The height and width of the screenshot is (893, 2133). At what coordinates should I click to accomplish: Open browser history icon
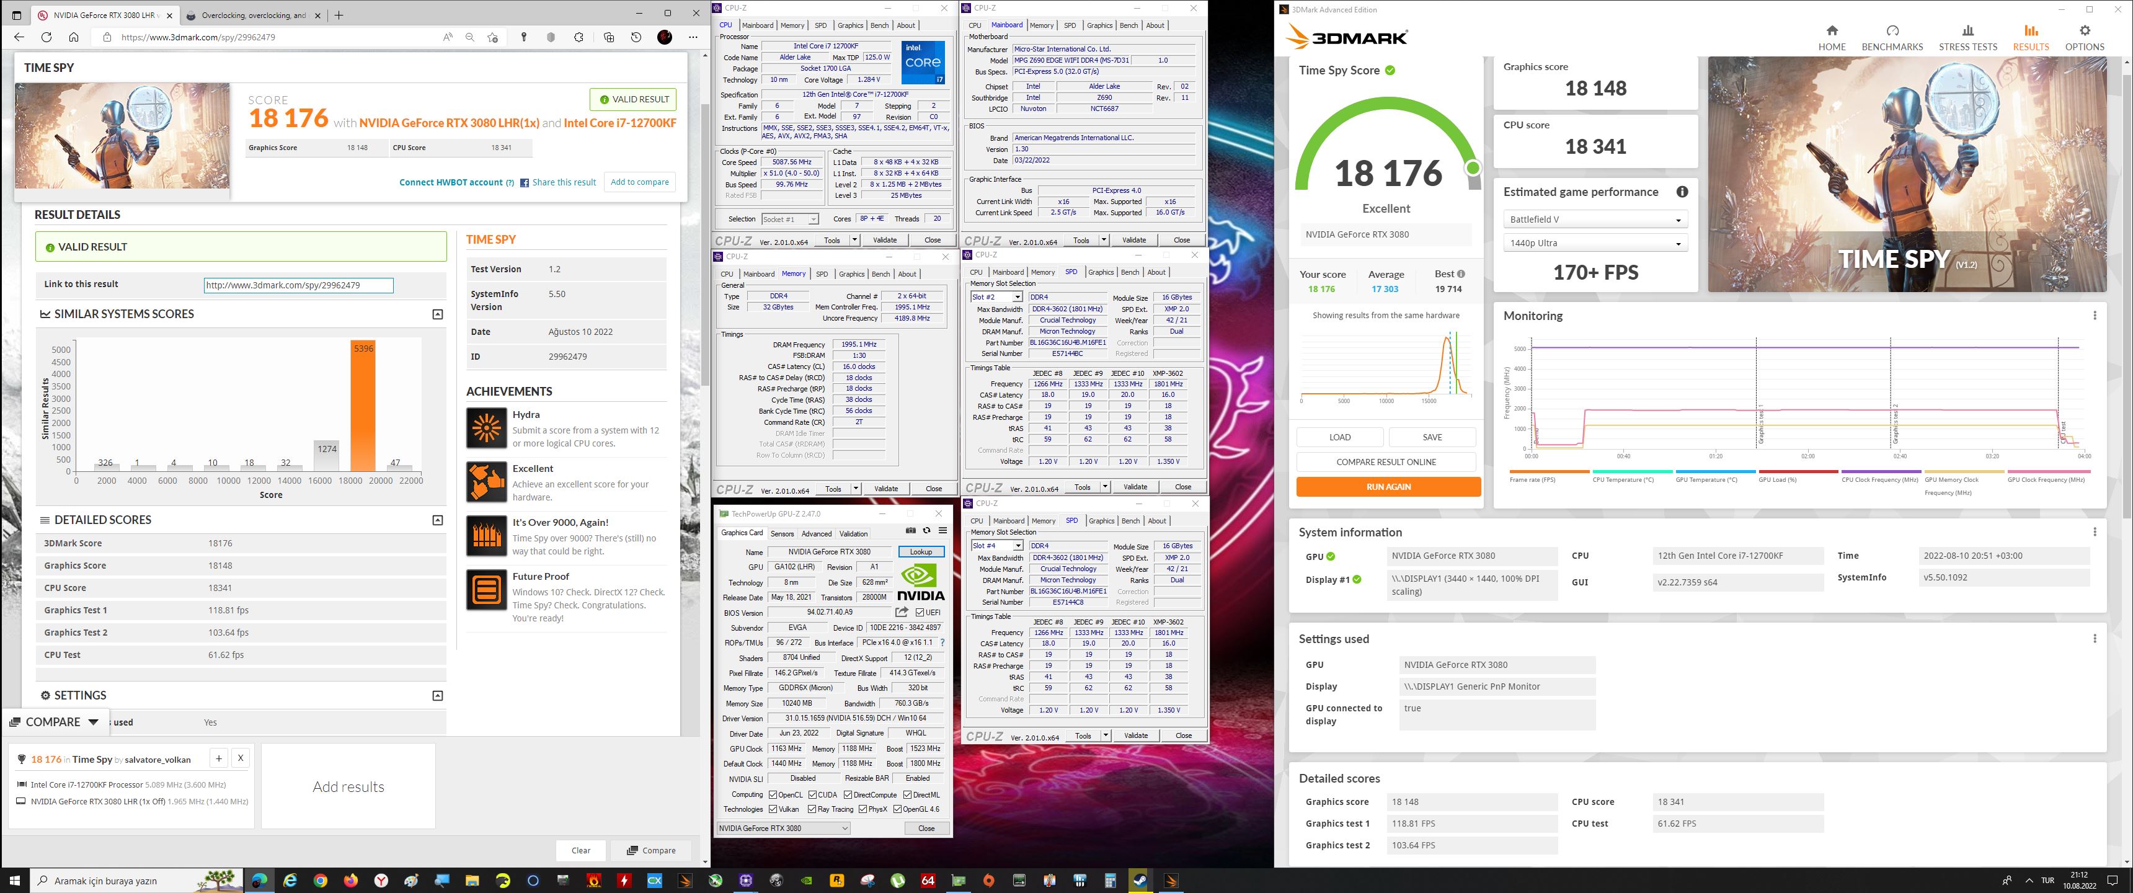pos(636,37)
